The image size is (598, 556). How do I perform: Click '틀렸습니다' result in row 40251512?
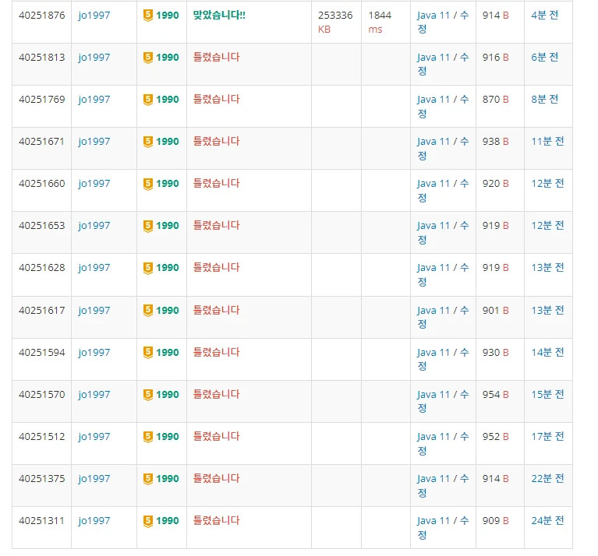216,437
